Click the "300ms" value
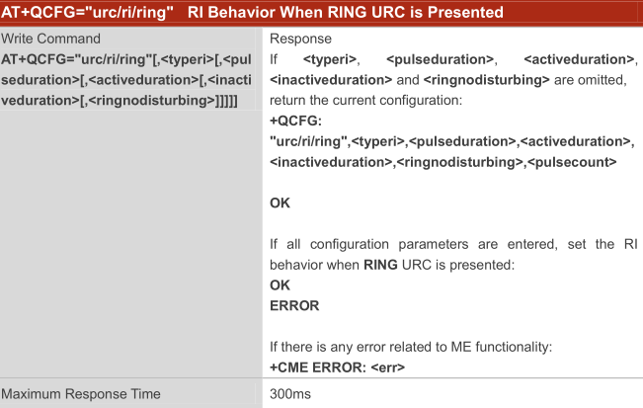 290,394
